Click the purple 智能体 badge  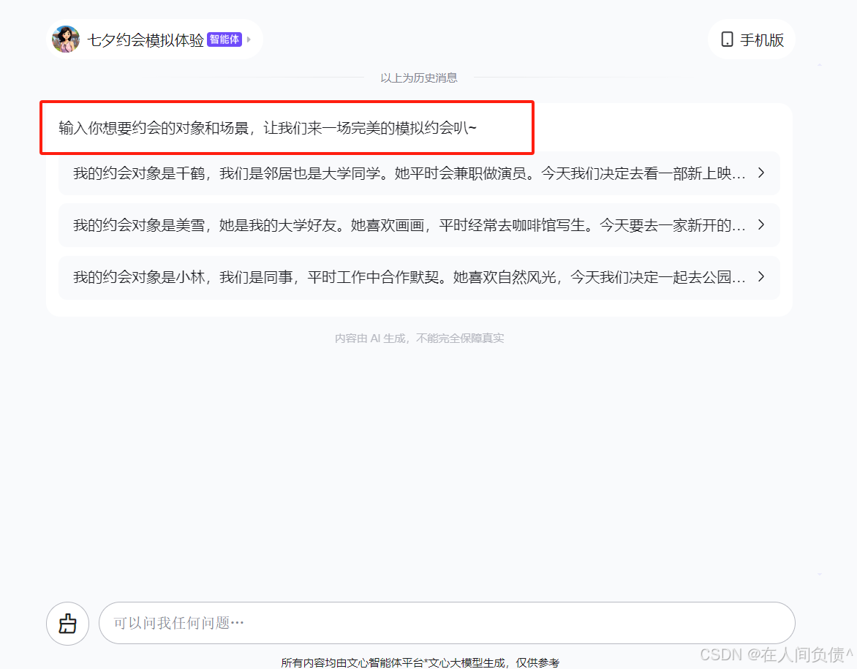tap(224, 39)
